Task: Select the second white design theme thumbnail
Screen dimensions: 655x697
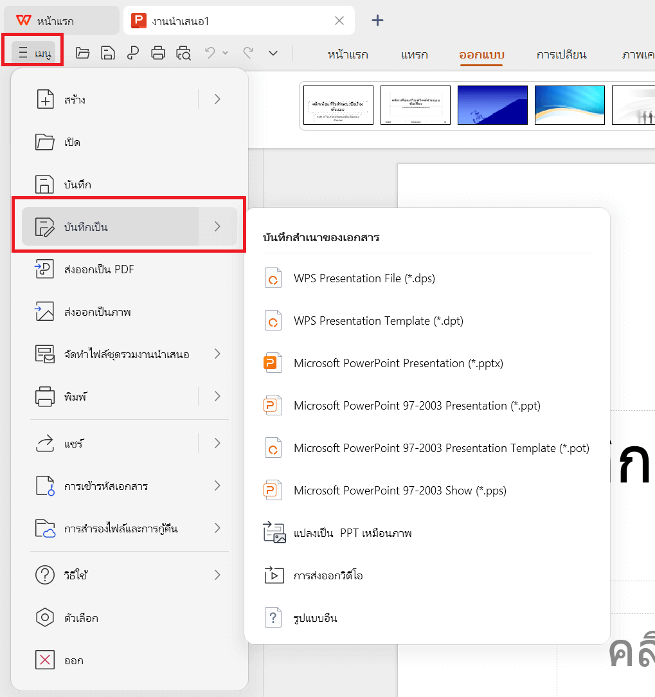Action: (x=415, y=105)
